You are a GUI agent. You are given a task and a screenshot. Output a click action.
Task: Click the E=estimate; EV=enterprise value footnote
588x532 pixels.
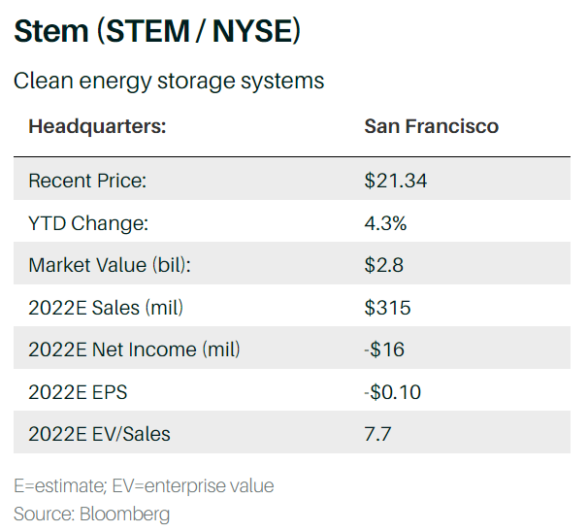pos(144,485)
